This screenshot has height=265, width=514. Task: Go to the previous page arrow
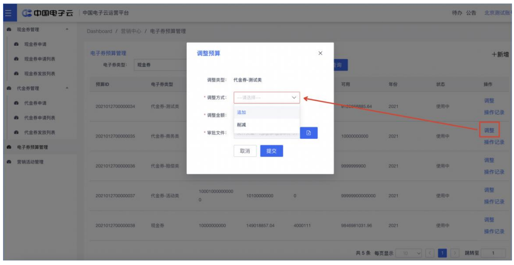pyautogui.click(x=430, y=253)
